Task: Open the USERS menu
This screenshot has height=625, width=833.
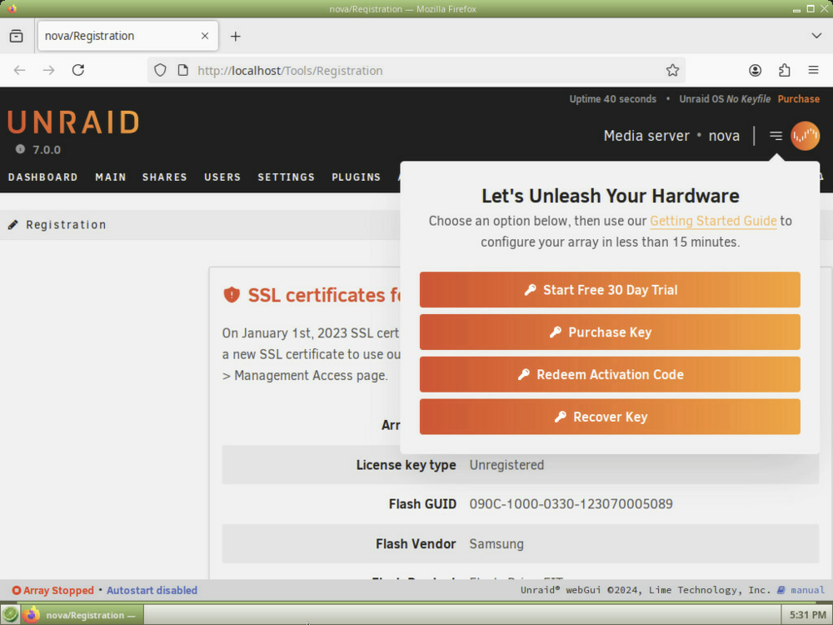Action: click(x=222, y=177)
